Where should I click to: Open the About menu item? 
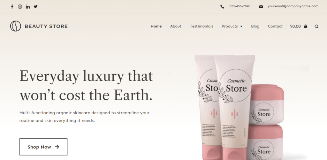pos(176,26)
